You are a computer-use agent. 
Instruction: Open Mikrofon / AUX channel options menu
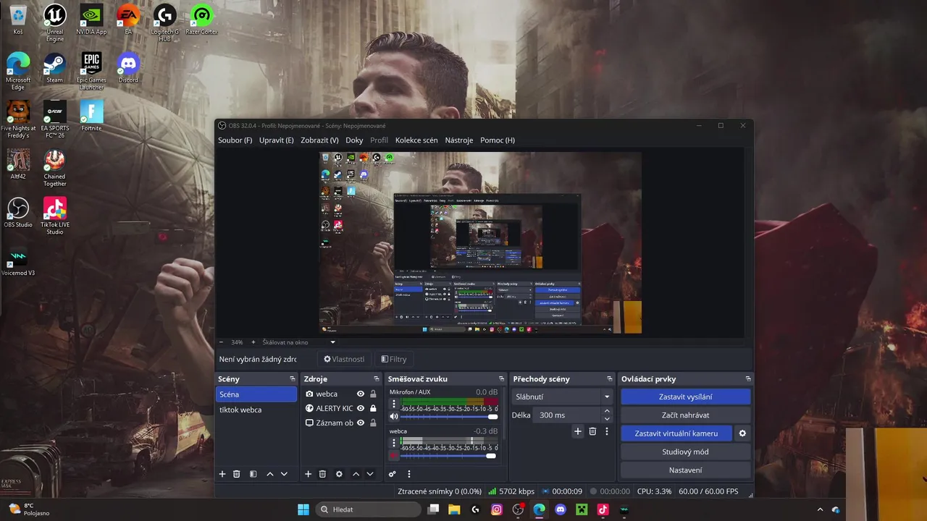[x=394, y=404]
